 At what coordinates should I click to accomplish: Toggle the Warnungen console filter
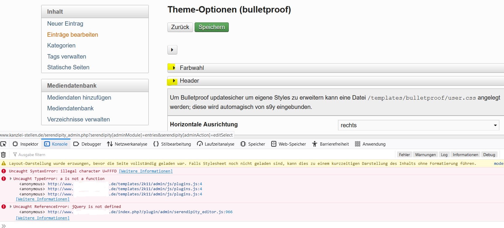pyautogui.click(x=425, y=155)
